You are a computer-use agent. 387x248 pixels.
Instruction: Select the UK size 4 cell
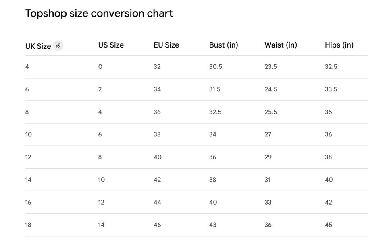27,67
